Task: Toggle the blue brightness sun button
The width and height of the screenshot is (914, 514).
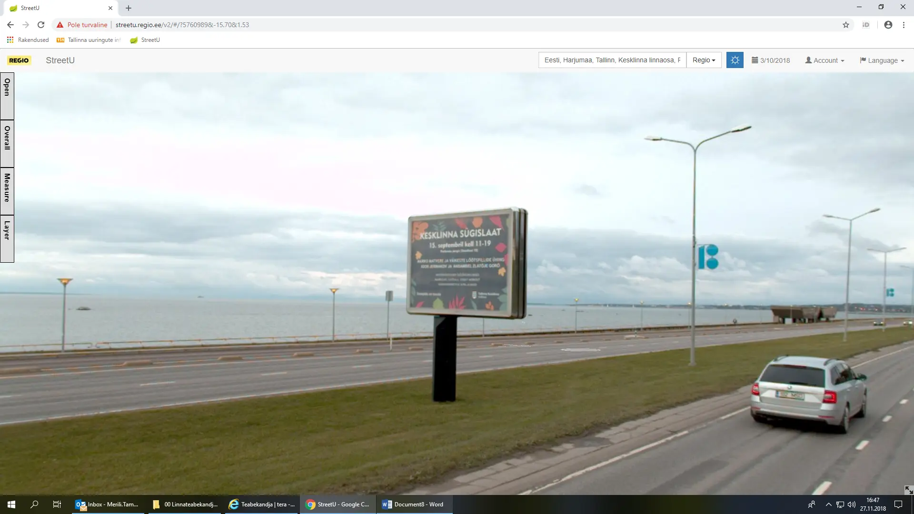Action: click(735, 60)
